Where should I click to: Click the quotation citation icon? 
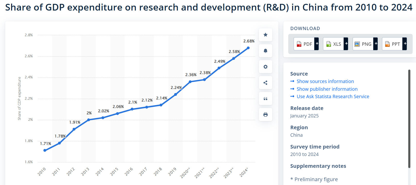[x=265, y=99]
